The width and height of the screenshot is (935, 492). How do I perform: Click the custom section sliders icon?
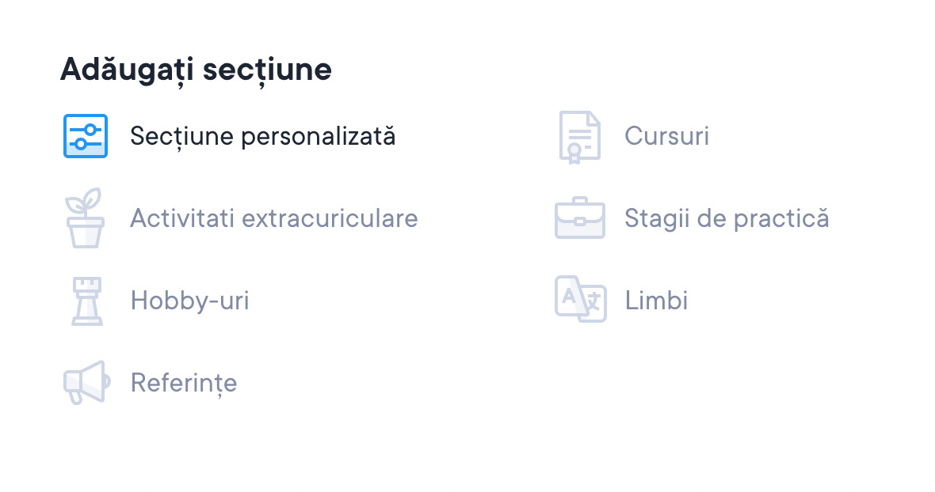(x=85, y=136)
